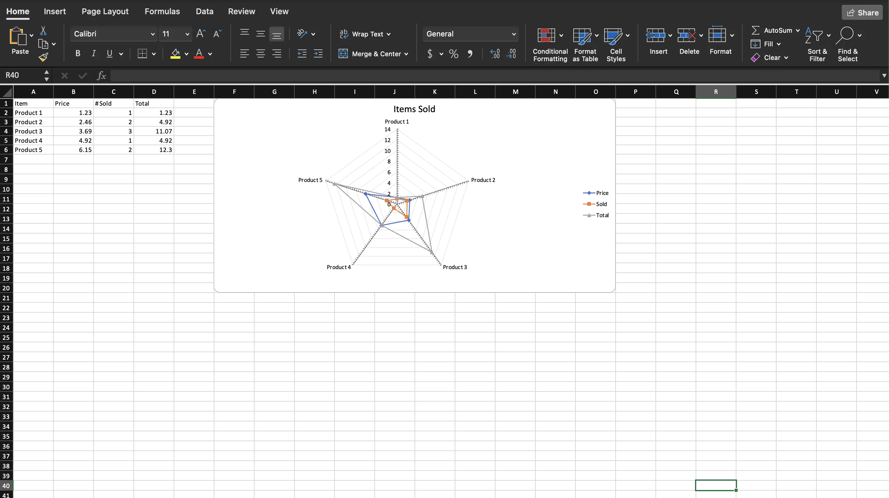Toggle Bold formatting
This screenshot has width=889, height=498.
[x=78, y=53]
